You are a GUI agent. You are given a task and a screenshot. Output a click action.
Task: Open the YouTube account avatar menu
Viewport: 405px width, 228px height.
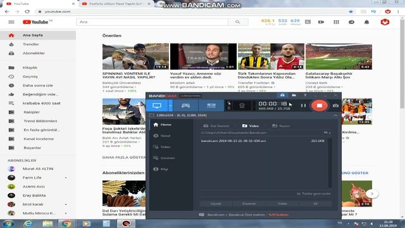(x=385, y=22)
